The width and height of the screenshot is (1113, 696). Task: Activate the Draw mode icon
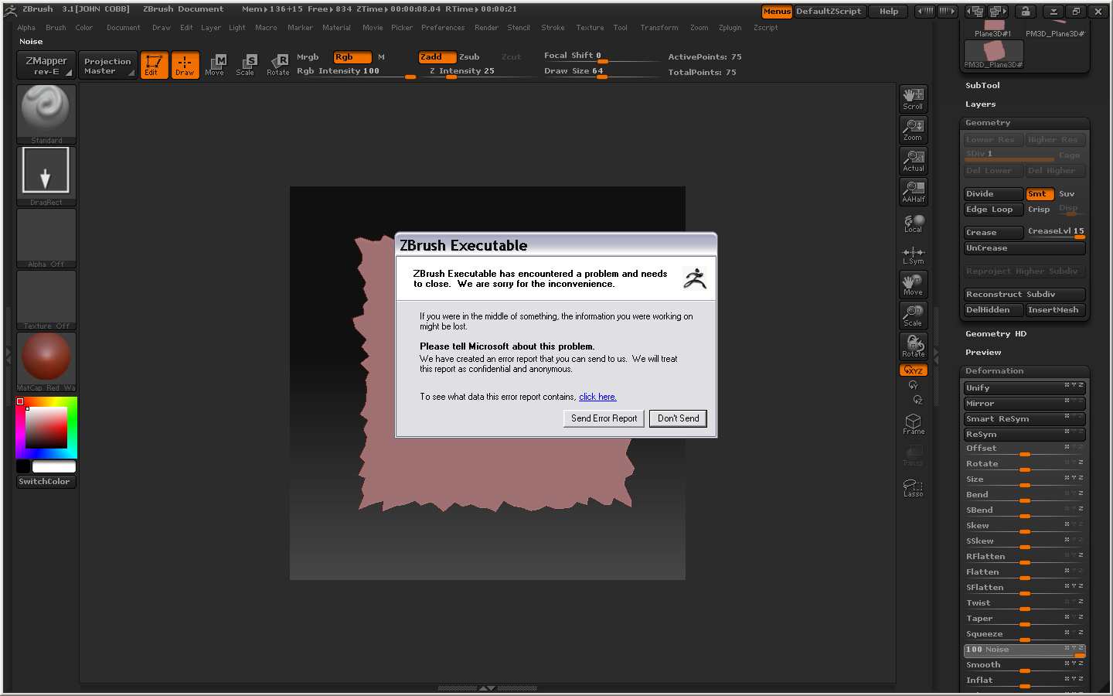click(185, 65)
